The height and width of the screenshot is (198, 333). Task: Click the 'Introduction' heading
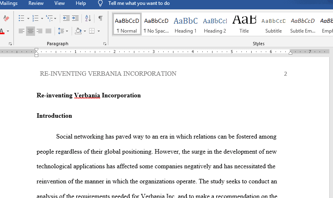click(54, 116)
